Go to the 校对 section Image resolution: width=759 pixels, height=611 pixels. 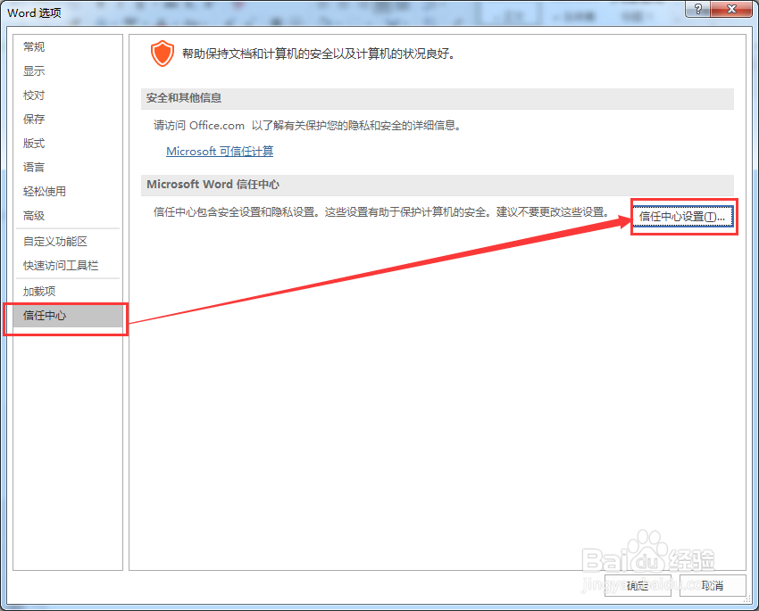click(x=68, y=95)
